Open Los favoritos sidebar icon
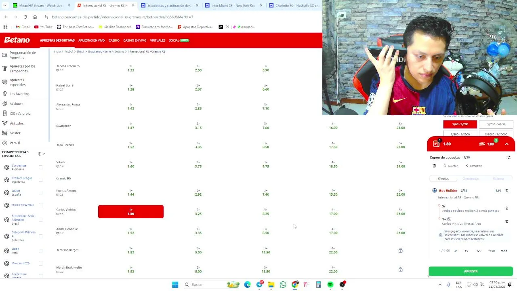The height and width of the screenshot is (291, 517). click(x=5, y=94)
